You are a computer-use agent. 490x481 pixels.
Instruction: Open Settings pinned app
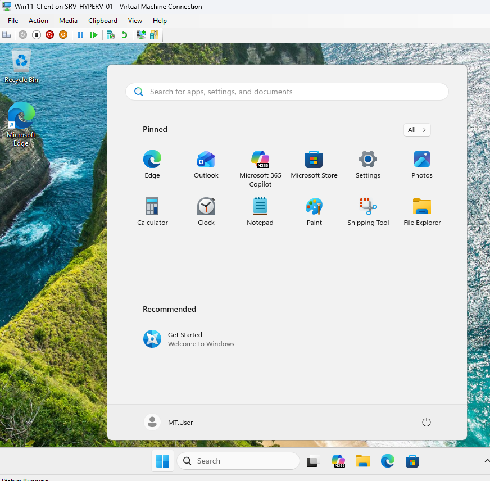point(368,165)
